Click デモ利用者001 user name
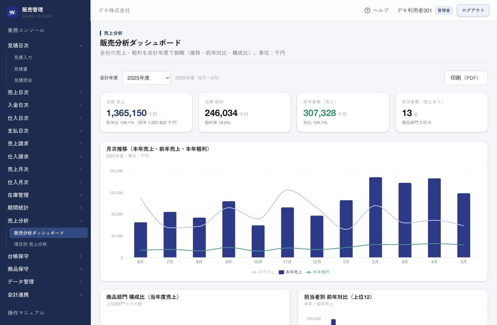The height and width of the screenshot is (325, 497). coord(415,11)
